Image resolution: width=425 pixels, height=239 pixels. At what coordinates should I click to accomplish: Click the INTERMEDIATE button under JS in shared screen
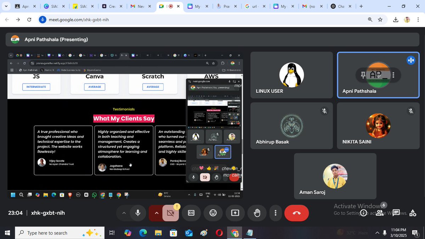coord(36,87)
